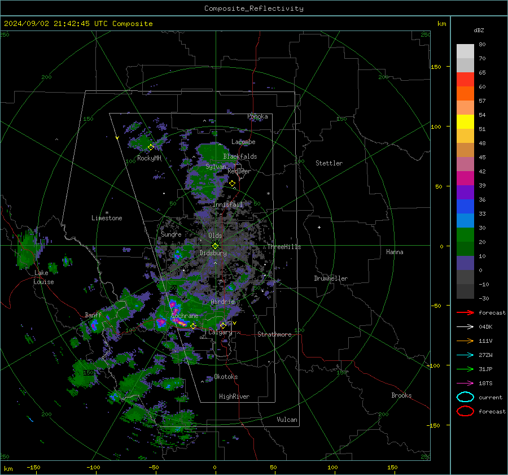Pick red swatch between 65 and 60 dBZ
Viewport: 508px width, 475px height.
(x=465, y=80)
